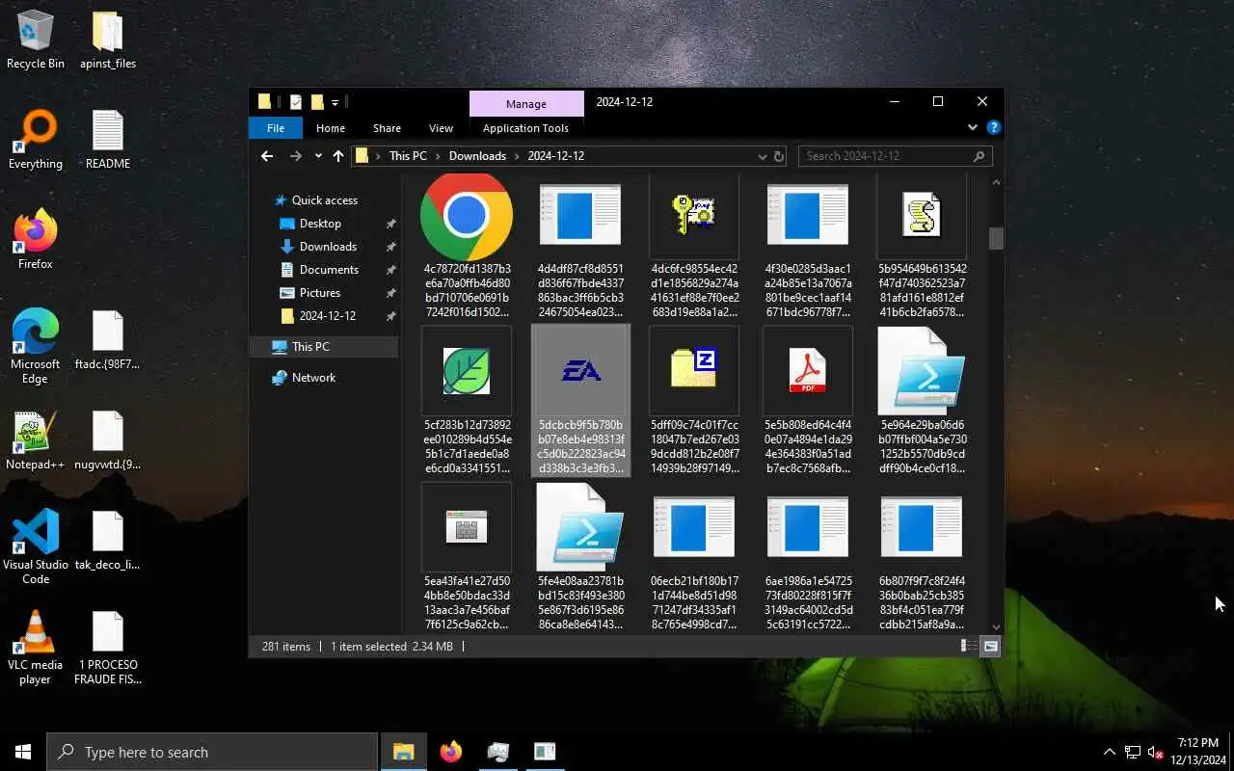Open VLC media player desktop shortcut
Image resolution: width=1234 pixels, height=771 pixels.
pyautogui.click(x=36, y=649)
